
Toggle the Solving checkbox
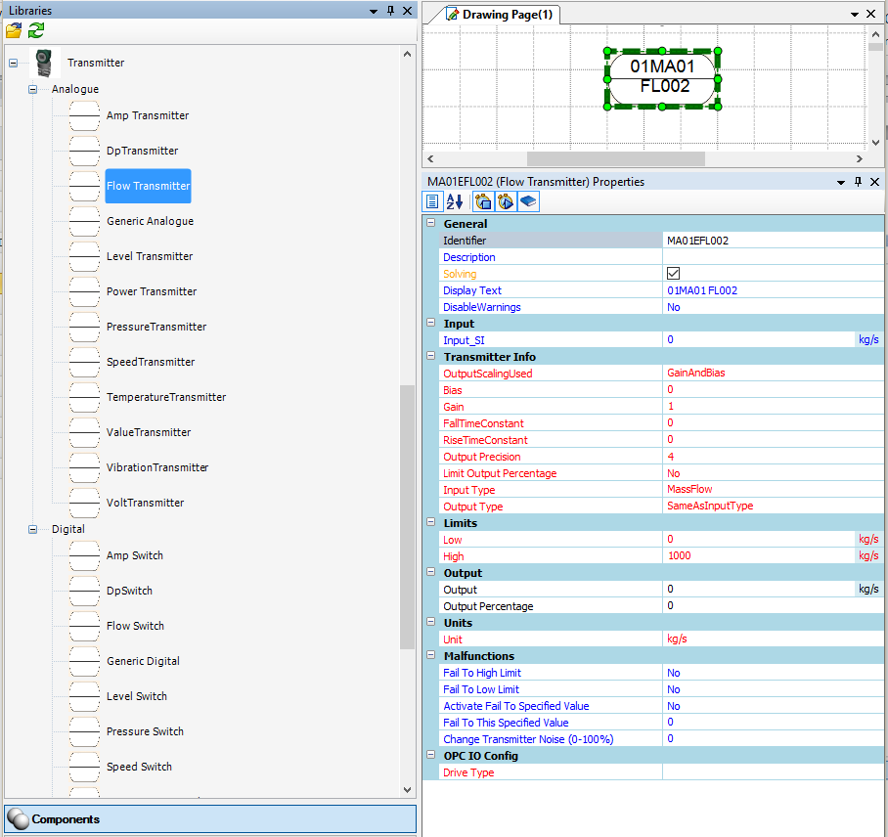coord(673,274)
